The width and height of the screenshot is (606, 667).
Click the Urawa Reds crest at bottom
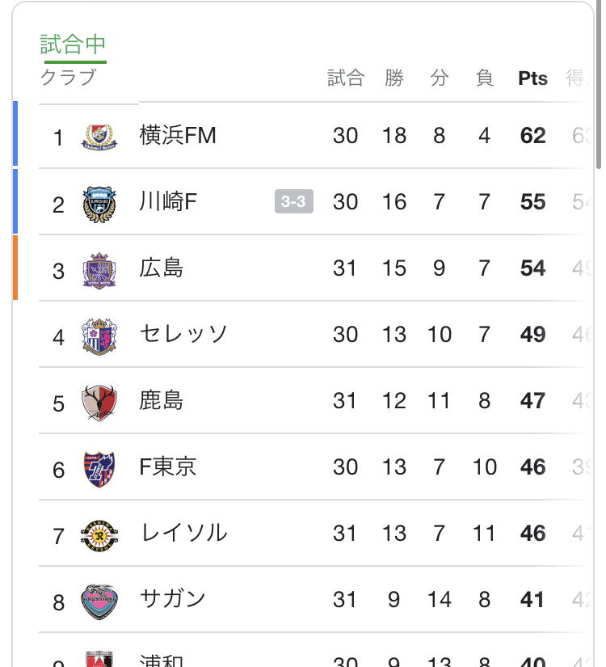99,659
